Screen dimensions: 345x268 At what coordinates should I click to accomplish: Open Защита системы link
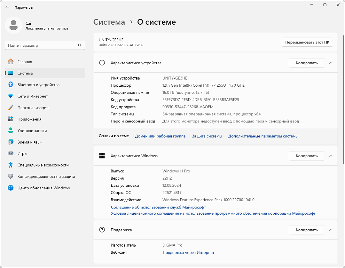pos(207,136)
